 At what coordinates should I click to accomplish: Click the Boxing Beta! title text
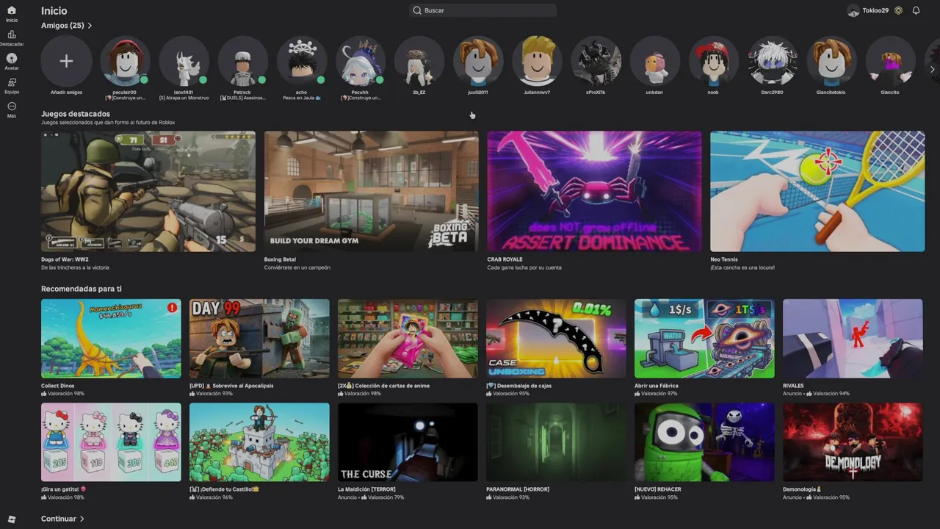(x=280, y=259)
